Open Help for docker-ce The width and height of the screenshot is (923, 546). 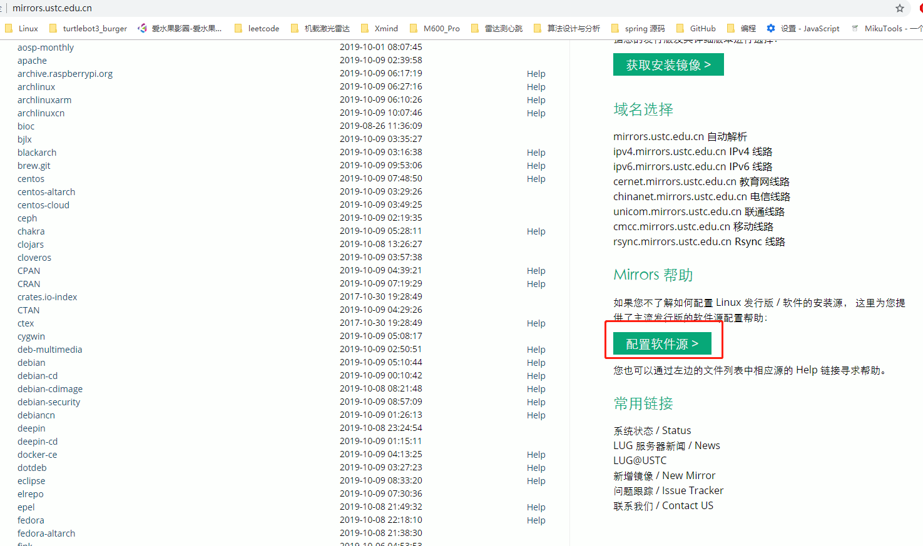(x=536, y=455)
